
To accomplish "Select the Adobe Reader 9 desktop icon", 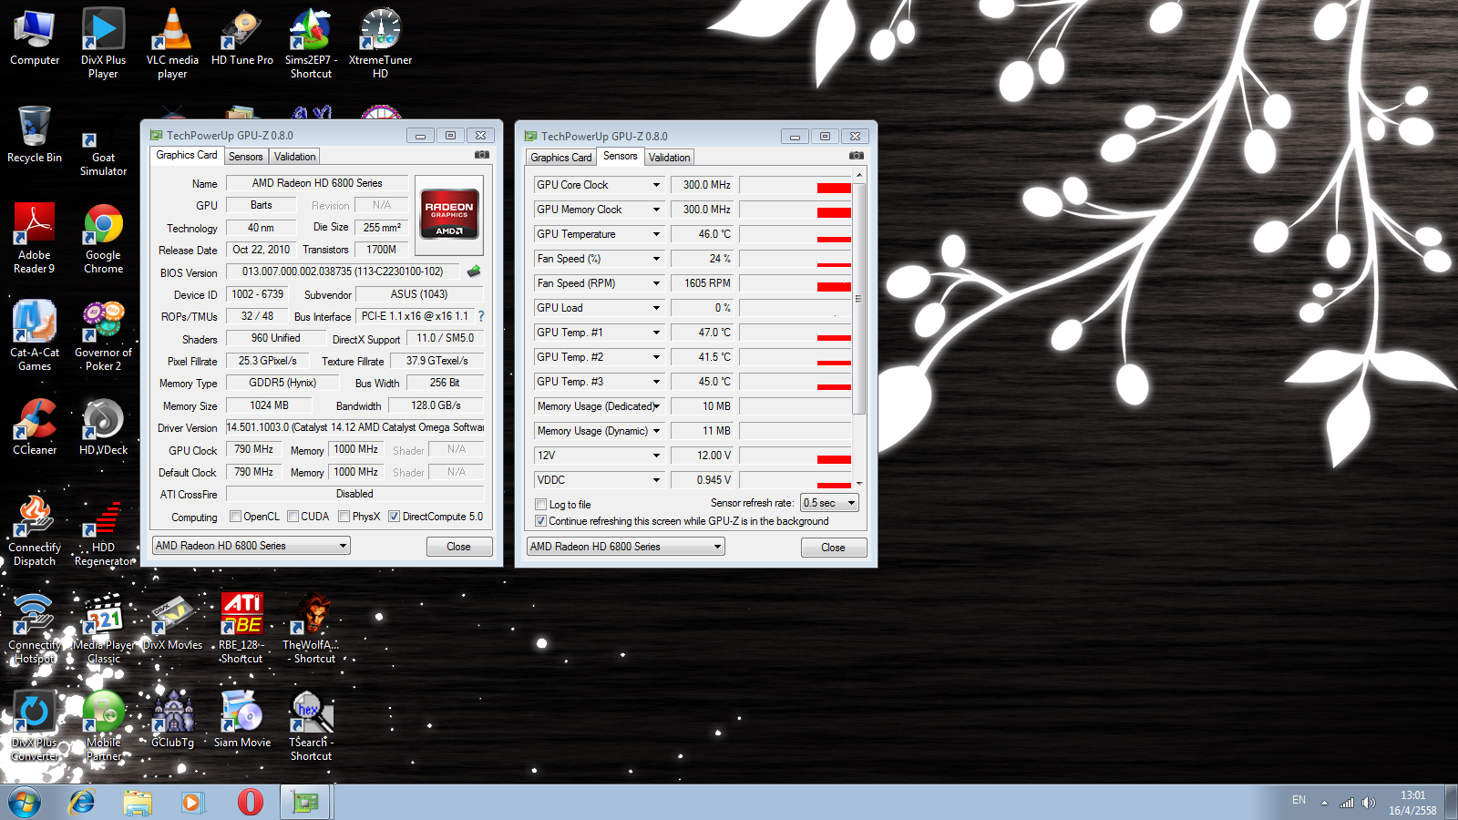I will [35, 239].
